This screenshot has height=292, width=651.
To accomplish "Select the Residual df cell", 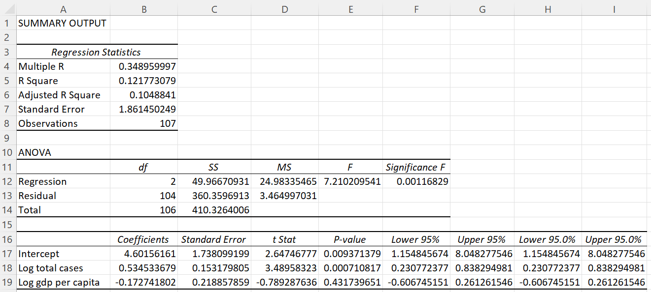I will [x=144, y=196].
